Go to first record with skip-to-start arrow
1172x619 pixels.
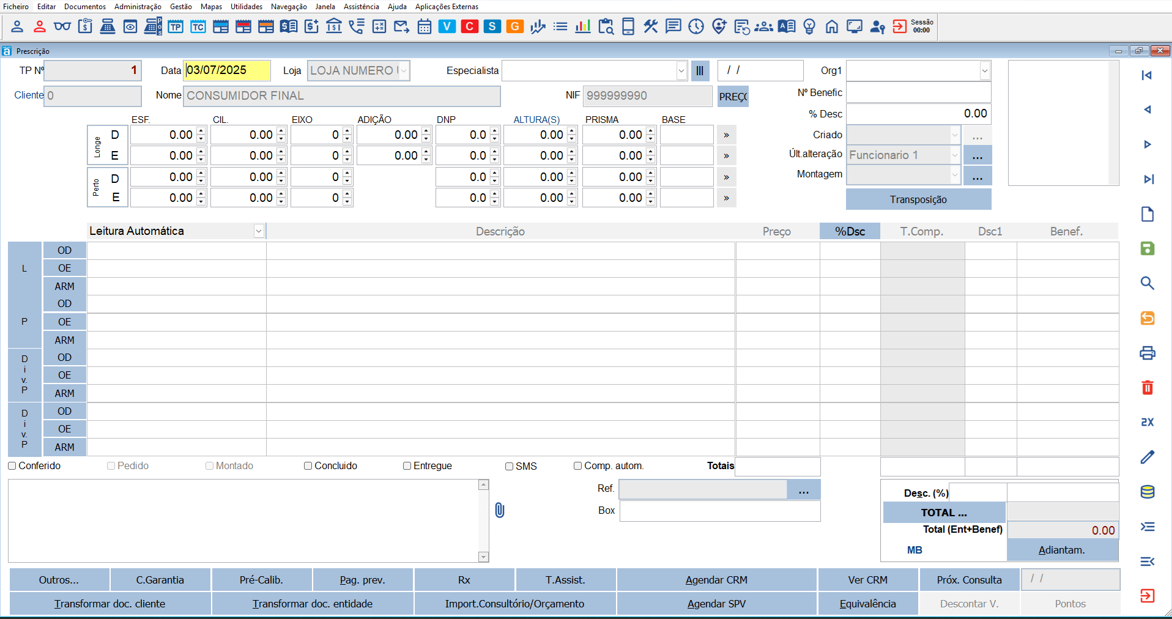[1147, 75]
